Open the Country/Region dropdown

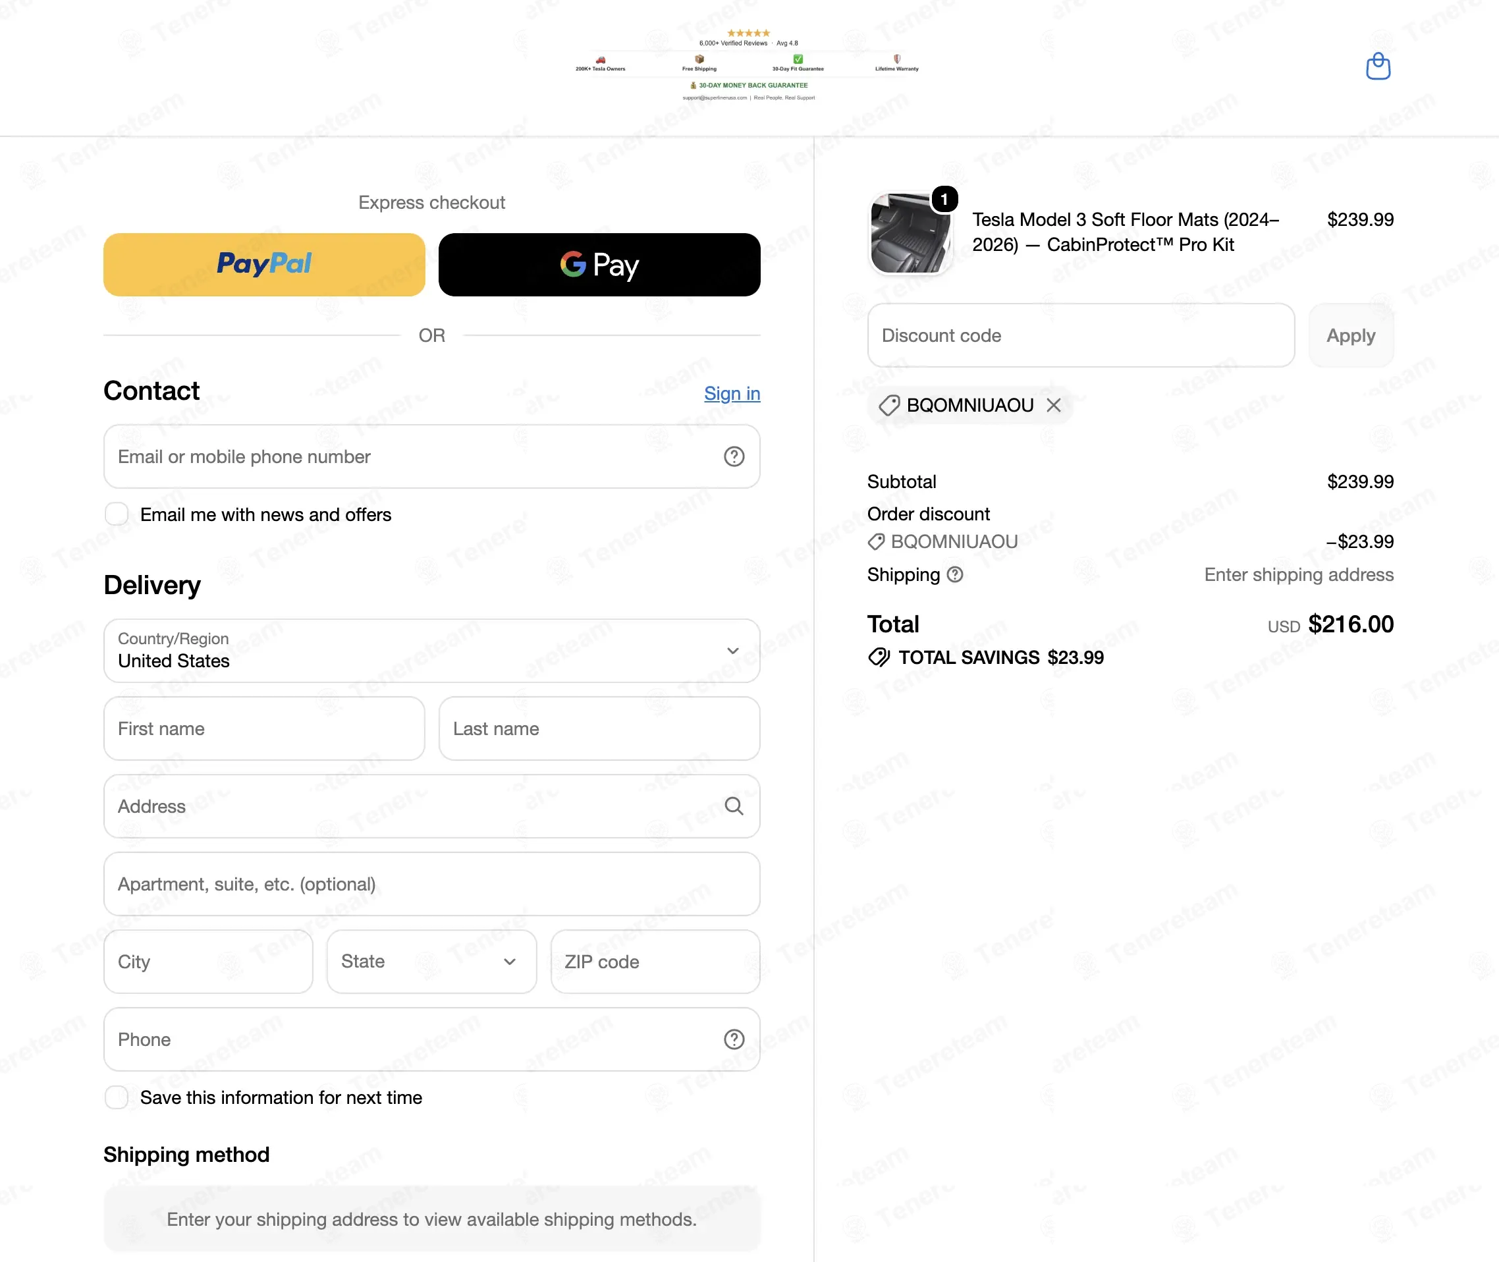(431, 650)
